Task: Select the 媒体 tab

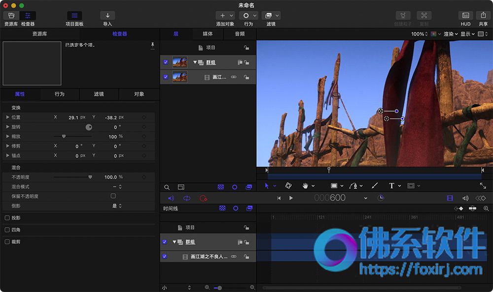Action: click(208, 34)
